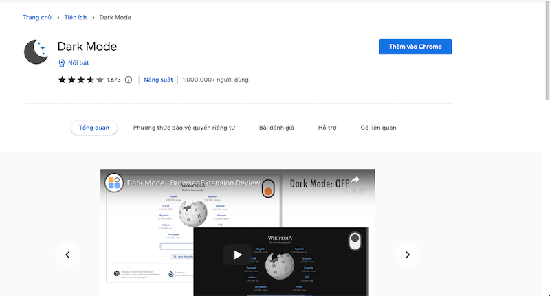Click the Nổi bật label link
This screenshot has width=550, height=296.
(78, 63)
